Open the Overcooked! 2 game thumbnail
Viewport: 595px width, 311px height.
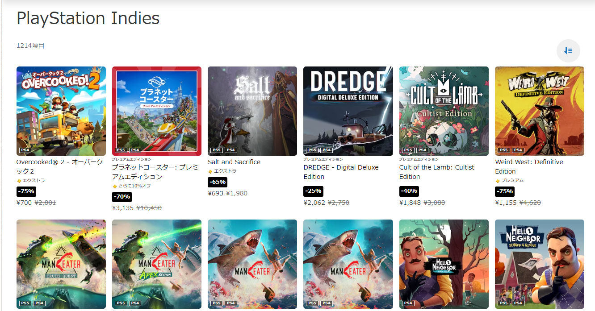[61, 111]
